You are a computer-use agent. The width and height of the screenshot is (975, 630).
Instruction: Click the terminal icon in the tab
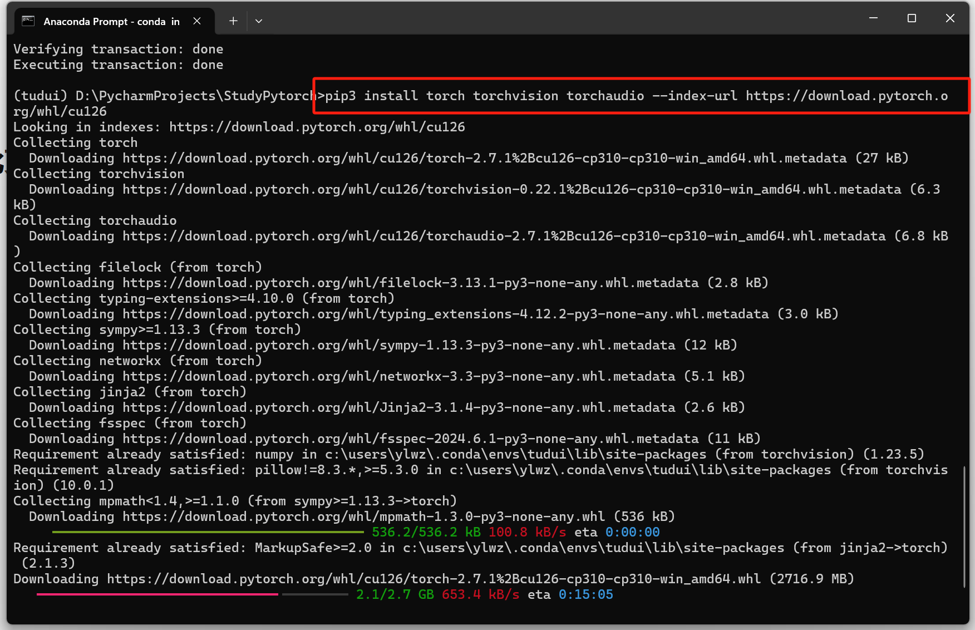pyautogui.click(x=28, y=21)
